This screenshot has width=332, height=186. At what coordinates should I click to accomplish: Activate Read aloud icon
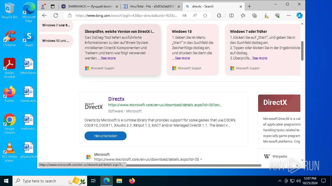[x=195, y=16]
